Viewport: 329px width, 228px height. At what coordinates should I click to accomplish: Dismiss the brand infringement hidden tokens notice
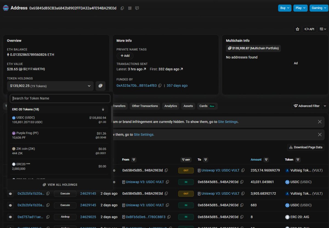[320, 122]
